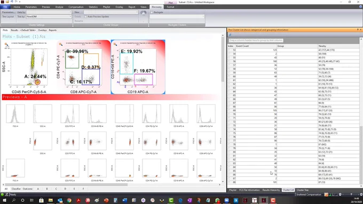Viewport: 363px width, 204px height.
Task: Open the FCS File Information tab
Action: [249, 190]
